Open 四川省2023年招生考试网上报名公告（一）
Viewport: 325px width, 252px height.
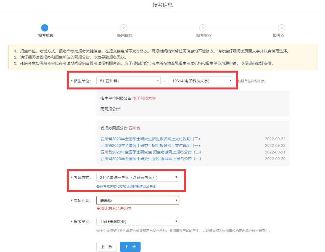coord(151,159)
